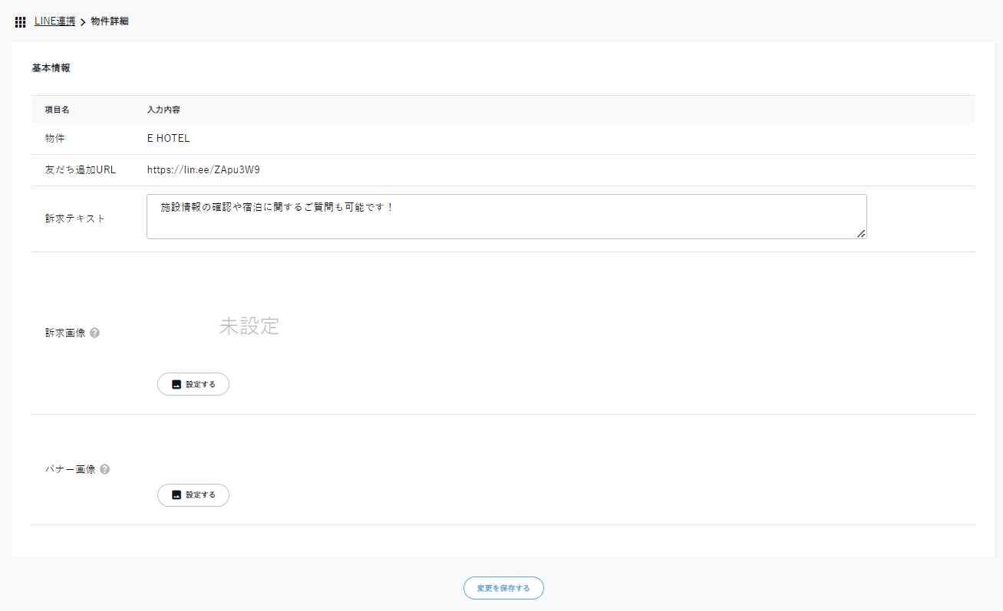The height and width of the screenshot is (611, 1003).
Task: Click the 項目名 column header
Action: point(58,110)
